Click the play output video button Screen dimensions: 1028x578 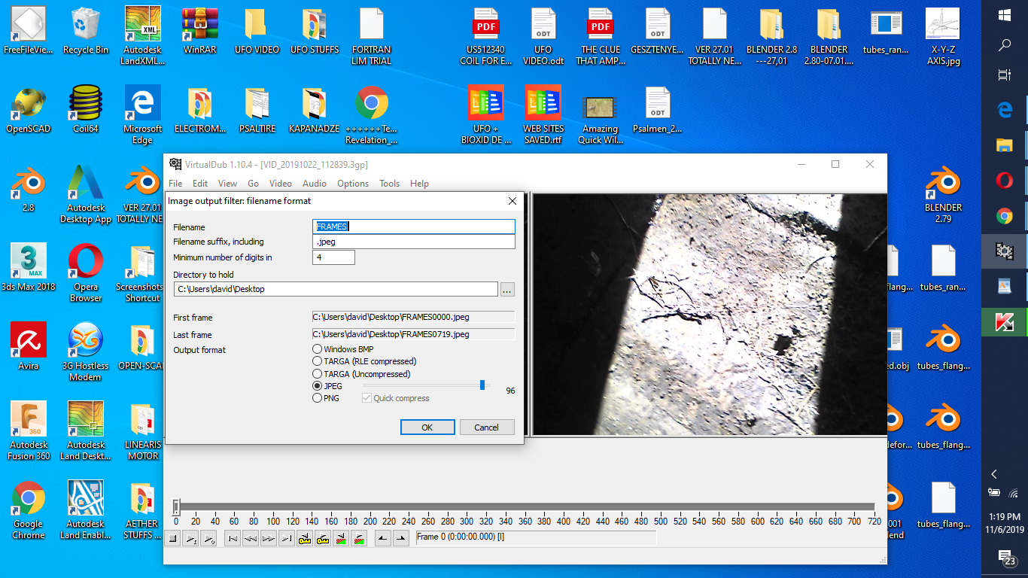tap(208, 538)
